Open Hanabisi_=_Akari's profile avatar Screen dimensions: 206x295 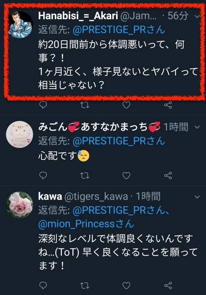point(20,24)
